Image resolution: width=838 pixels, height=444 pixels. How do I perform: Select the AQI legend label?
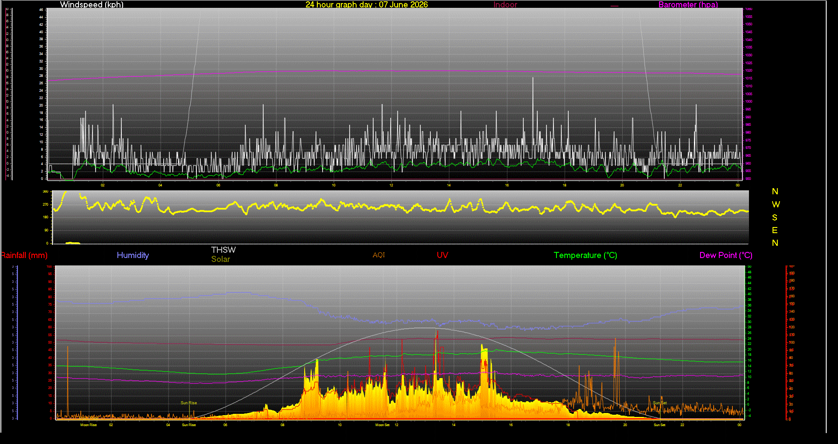coord(379,255)
